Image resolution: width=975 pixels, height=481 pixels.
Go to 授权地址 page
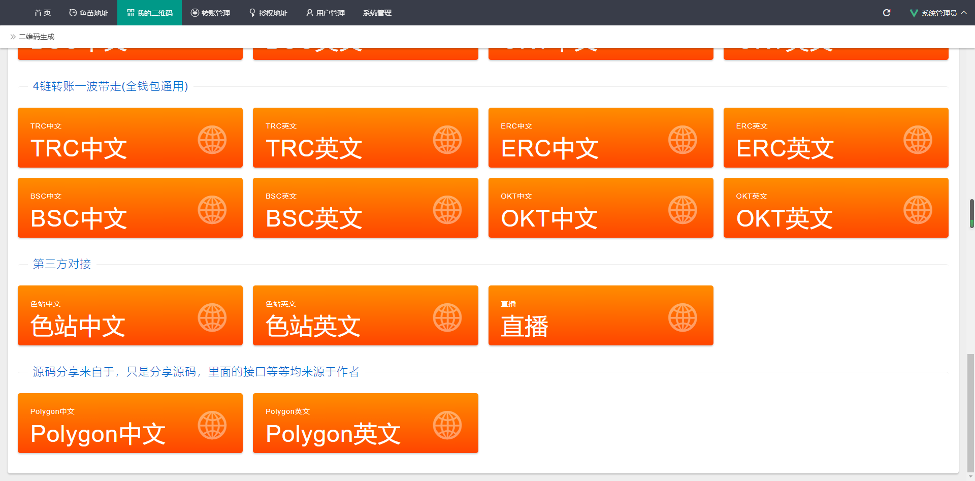click(268, 13)
